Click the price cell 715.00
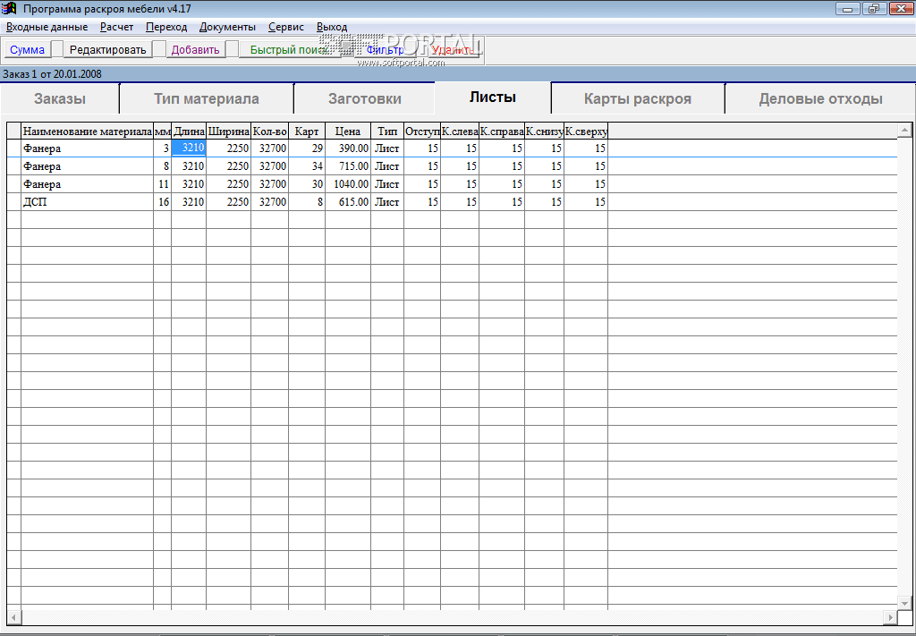Image resolution: width=916 pixels, height=636 pixels. 348,166
